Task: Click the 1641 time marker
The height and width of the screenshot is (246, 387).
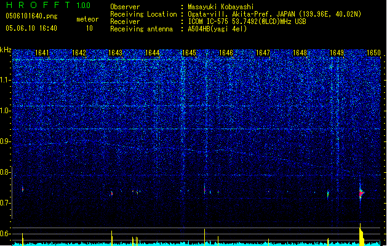Action: [x=42, y=53]
